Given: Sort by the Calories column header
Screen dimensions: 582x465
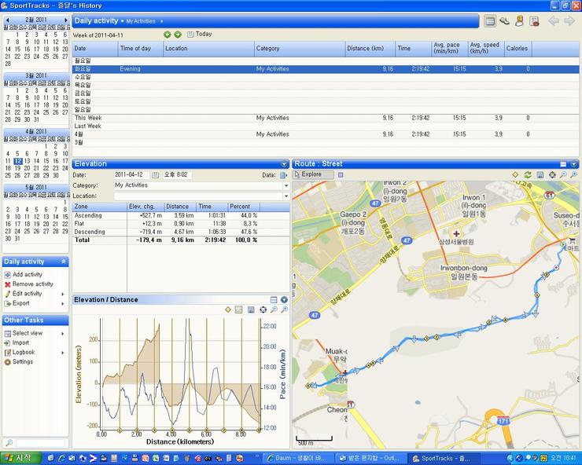Looking at the screenshot, I should tap(518, 48).
